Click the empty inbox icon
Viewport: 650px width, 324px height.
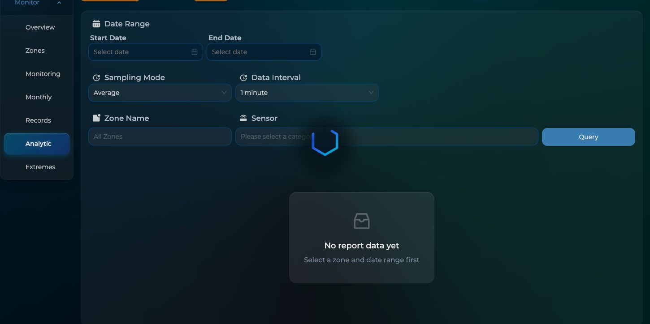(362, 221)
